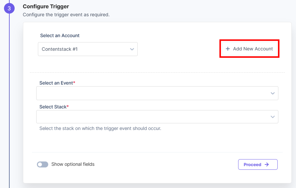
Task: Click the stack helper text below Select Stack
Action: [100, 129]
